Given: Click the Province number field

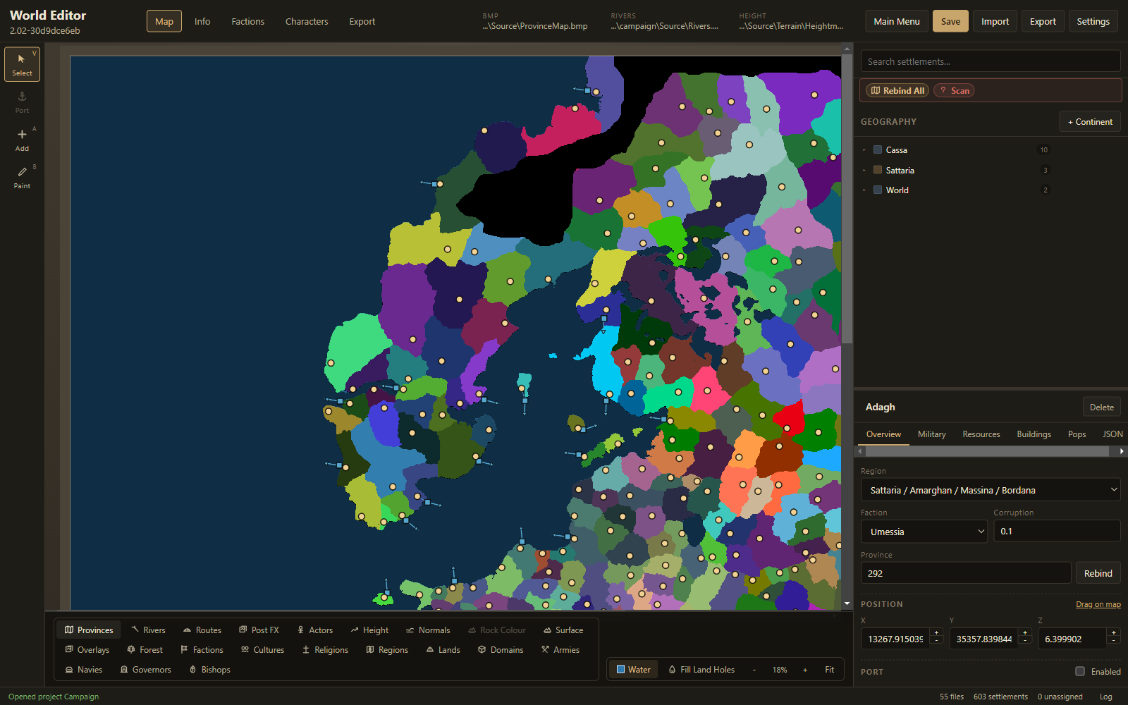Looking at the screenshot, I should click(966, 573).
